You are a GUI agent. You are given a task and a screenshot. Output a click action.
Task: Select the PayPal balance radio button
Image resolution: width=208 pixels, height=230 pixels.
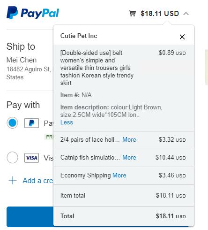pos(12,123)
